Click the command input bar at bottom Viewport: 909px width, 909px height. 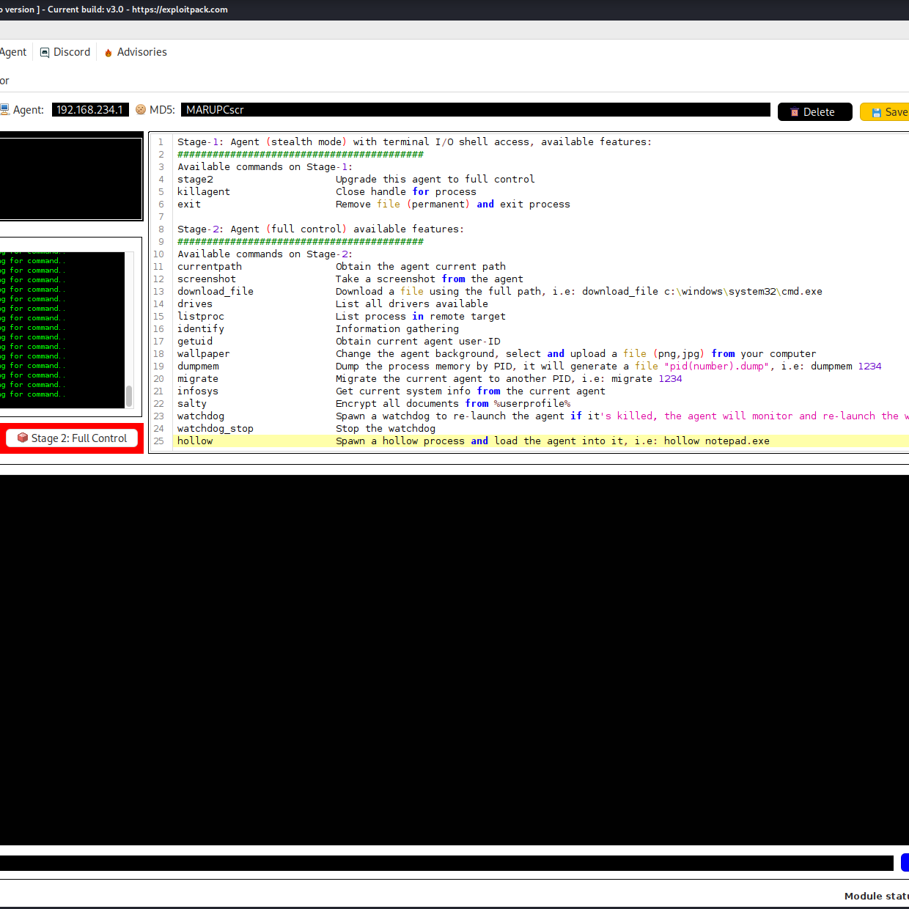[446, 863]
